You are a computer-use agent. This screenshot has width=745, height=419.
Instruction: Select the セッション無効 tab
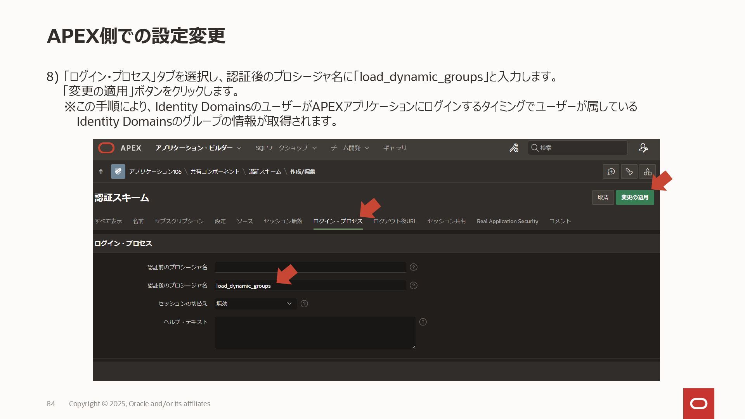point(283,221)
